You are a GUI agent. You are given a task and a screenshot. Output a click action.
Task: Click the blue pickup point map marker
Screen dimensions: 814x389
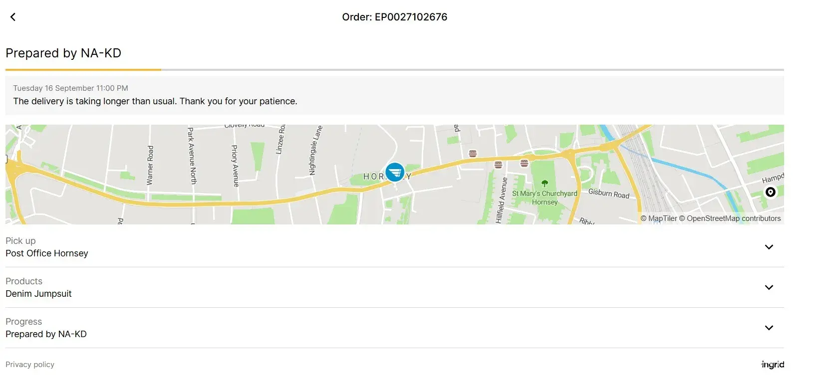(x=395, y=172)
